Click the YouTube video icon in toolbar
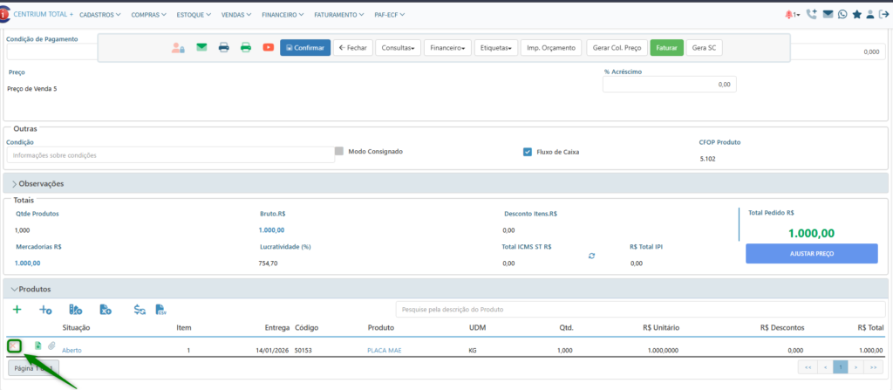This screenshot has width=893, height=390. click(x=268, y=47)
